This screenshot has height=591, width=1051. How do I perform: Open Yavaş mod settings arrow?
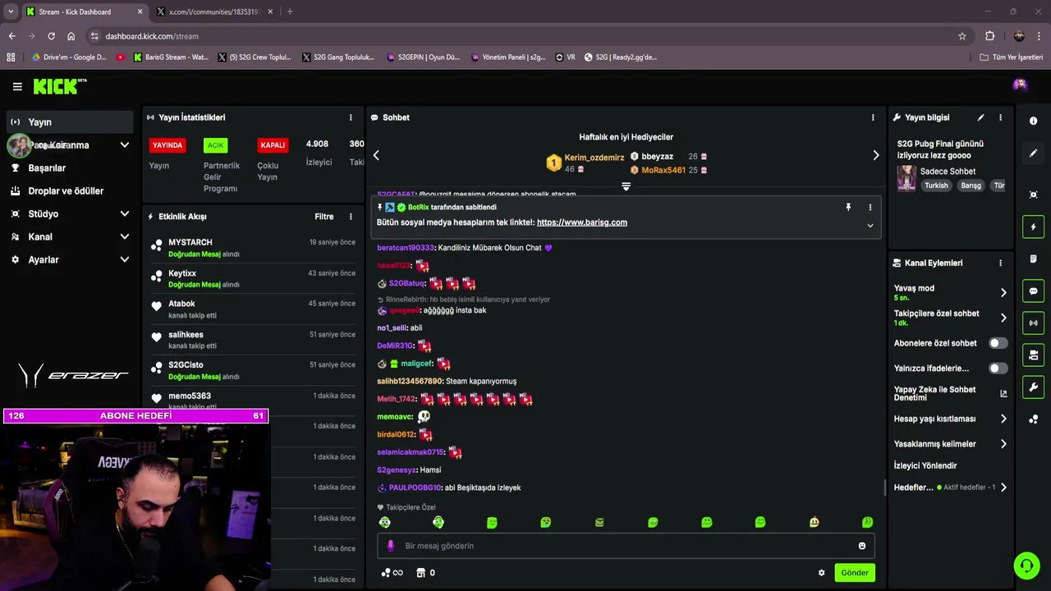tap(1003, 292)
